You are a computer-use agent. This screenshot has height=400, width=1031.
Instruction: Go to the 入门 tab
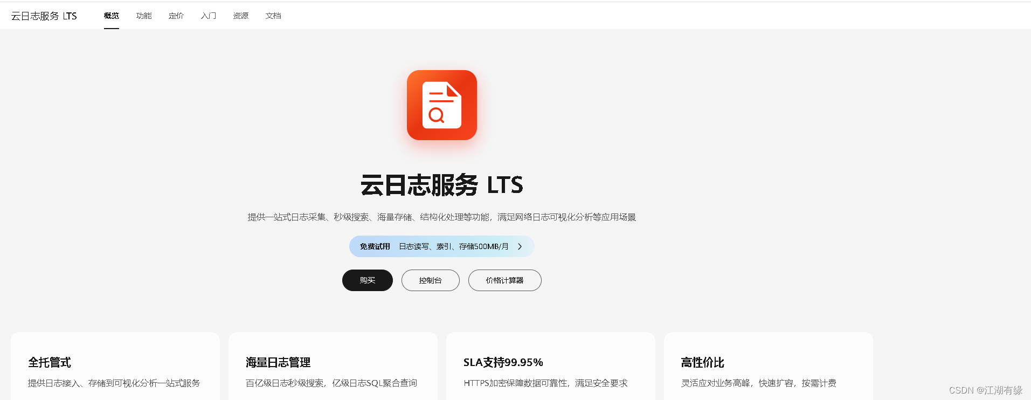point(209,16)
